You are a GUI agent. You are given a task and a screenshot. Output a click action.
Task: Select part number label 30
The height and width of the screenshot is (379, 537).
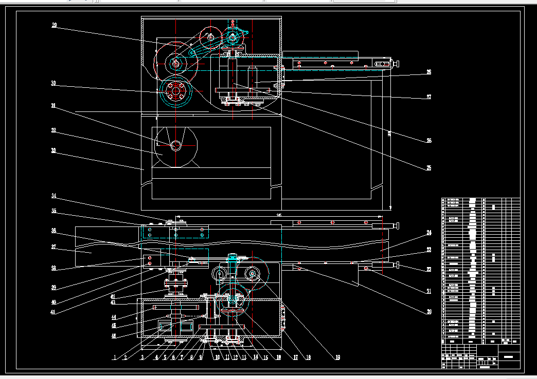click(53, 83)
